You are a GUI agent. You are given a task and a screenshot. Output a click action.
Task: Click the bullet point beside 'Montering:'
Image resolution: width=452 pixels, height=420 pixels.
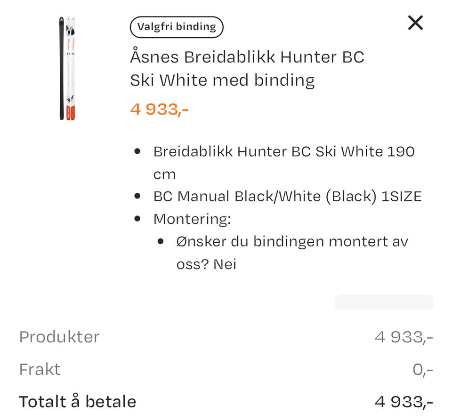coord(137,219)
